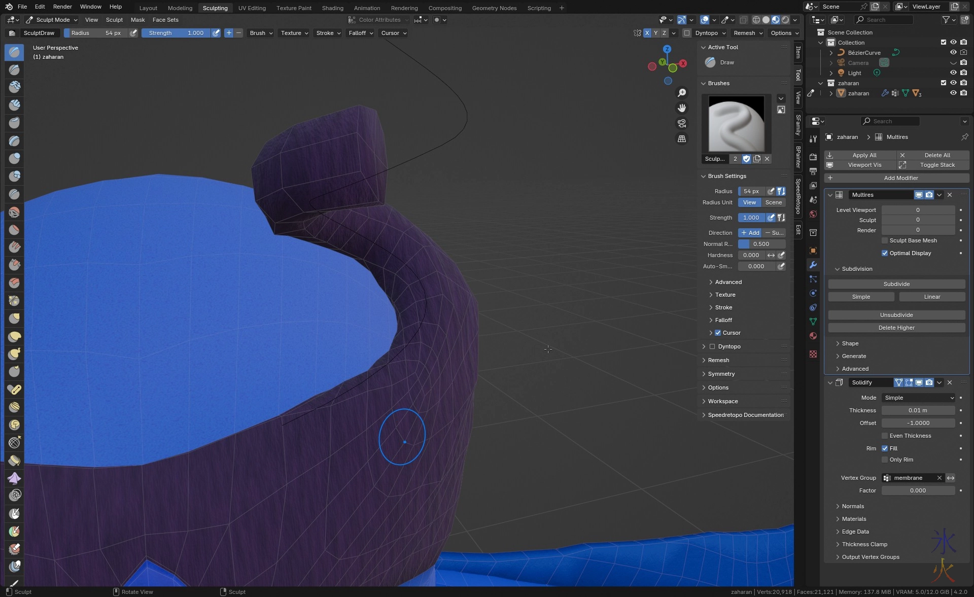This screenshot has height=597, width=974.
Task: Switch to orthographic grid view icon
Action: click(682, 138)
